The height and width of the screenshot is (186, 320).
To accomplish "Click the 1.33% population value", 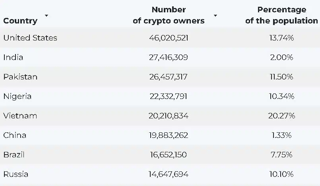I will tap(281, 135).
